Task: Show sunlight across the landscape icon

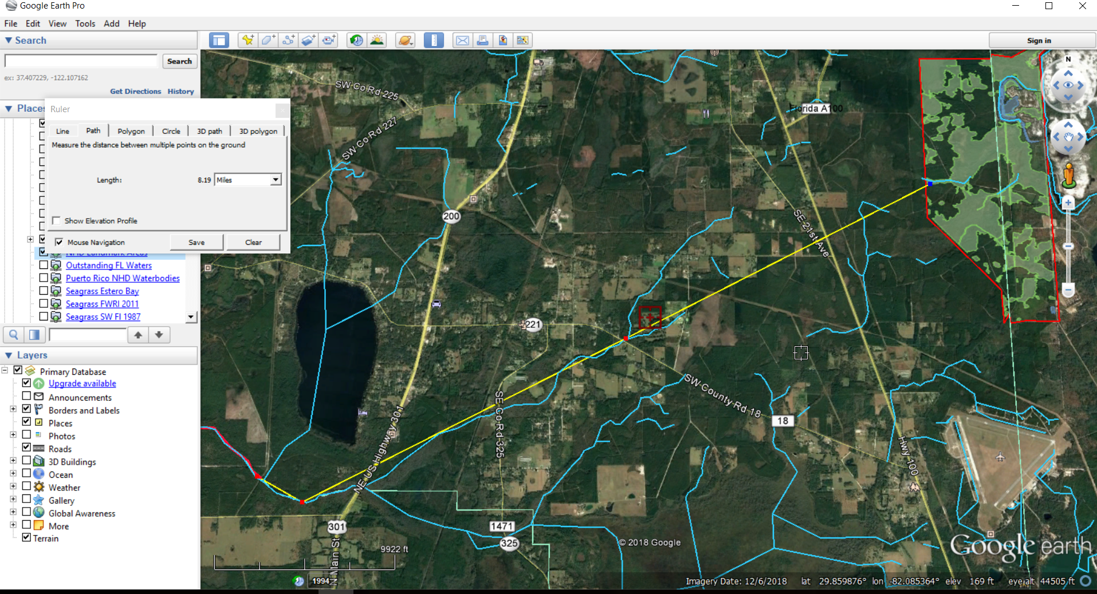Action: (377, 40)
